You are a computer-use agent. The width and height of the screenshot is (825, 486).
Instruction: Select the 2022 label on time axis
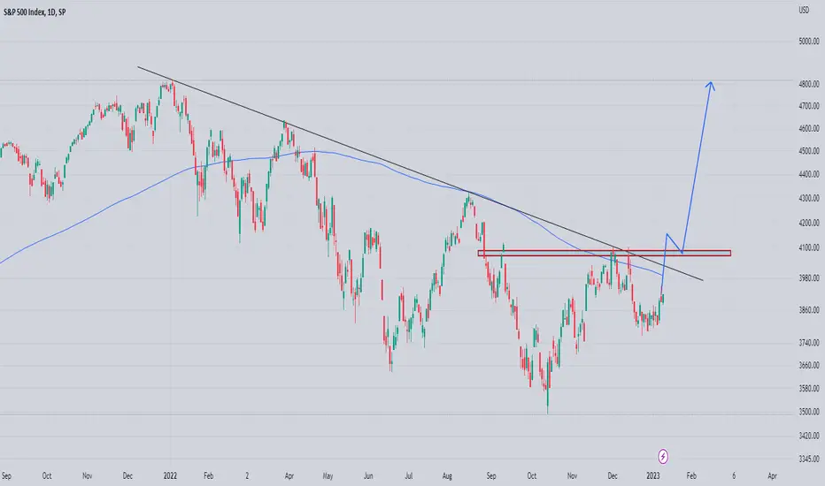pos(170,475)
